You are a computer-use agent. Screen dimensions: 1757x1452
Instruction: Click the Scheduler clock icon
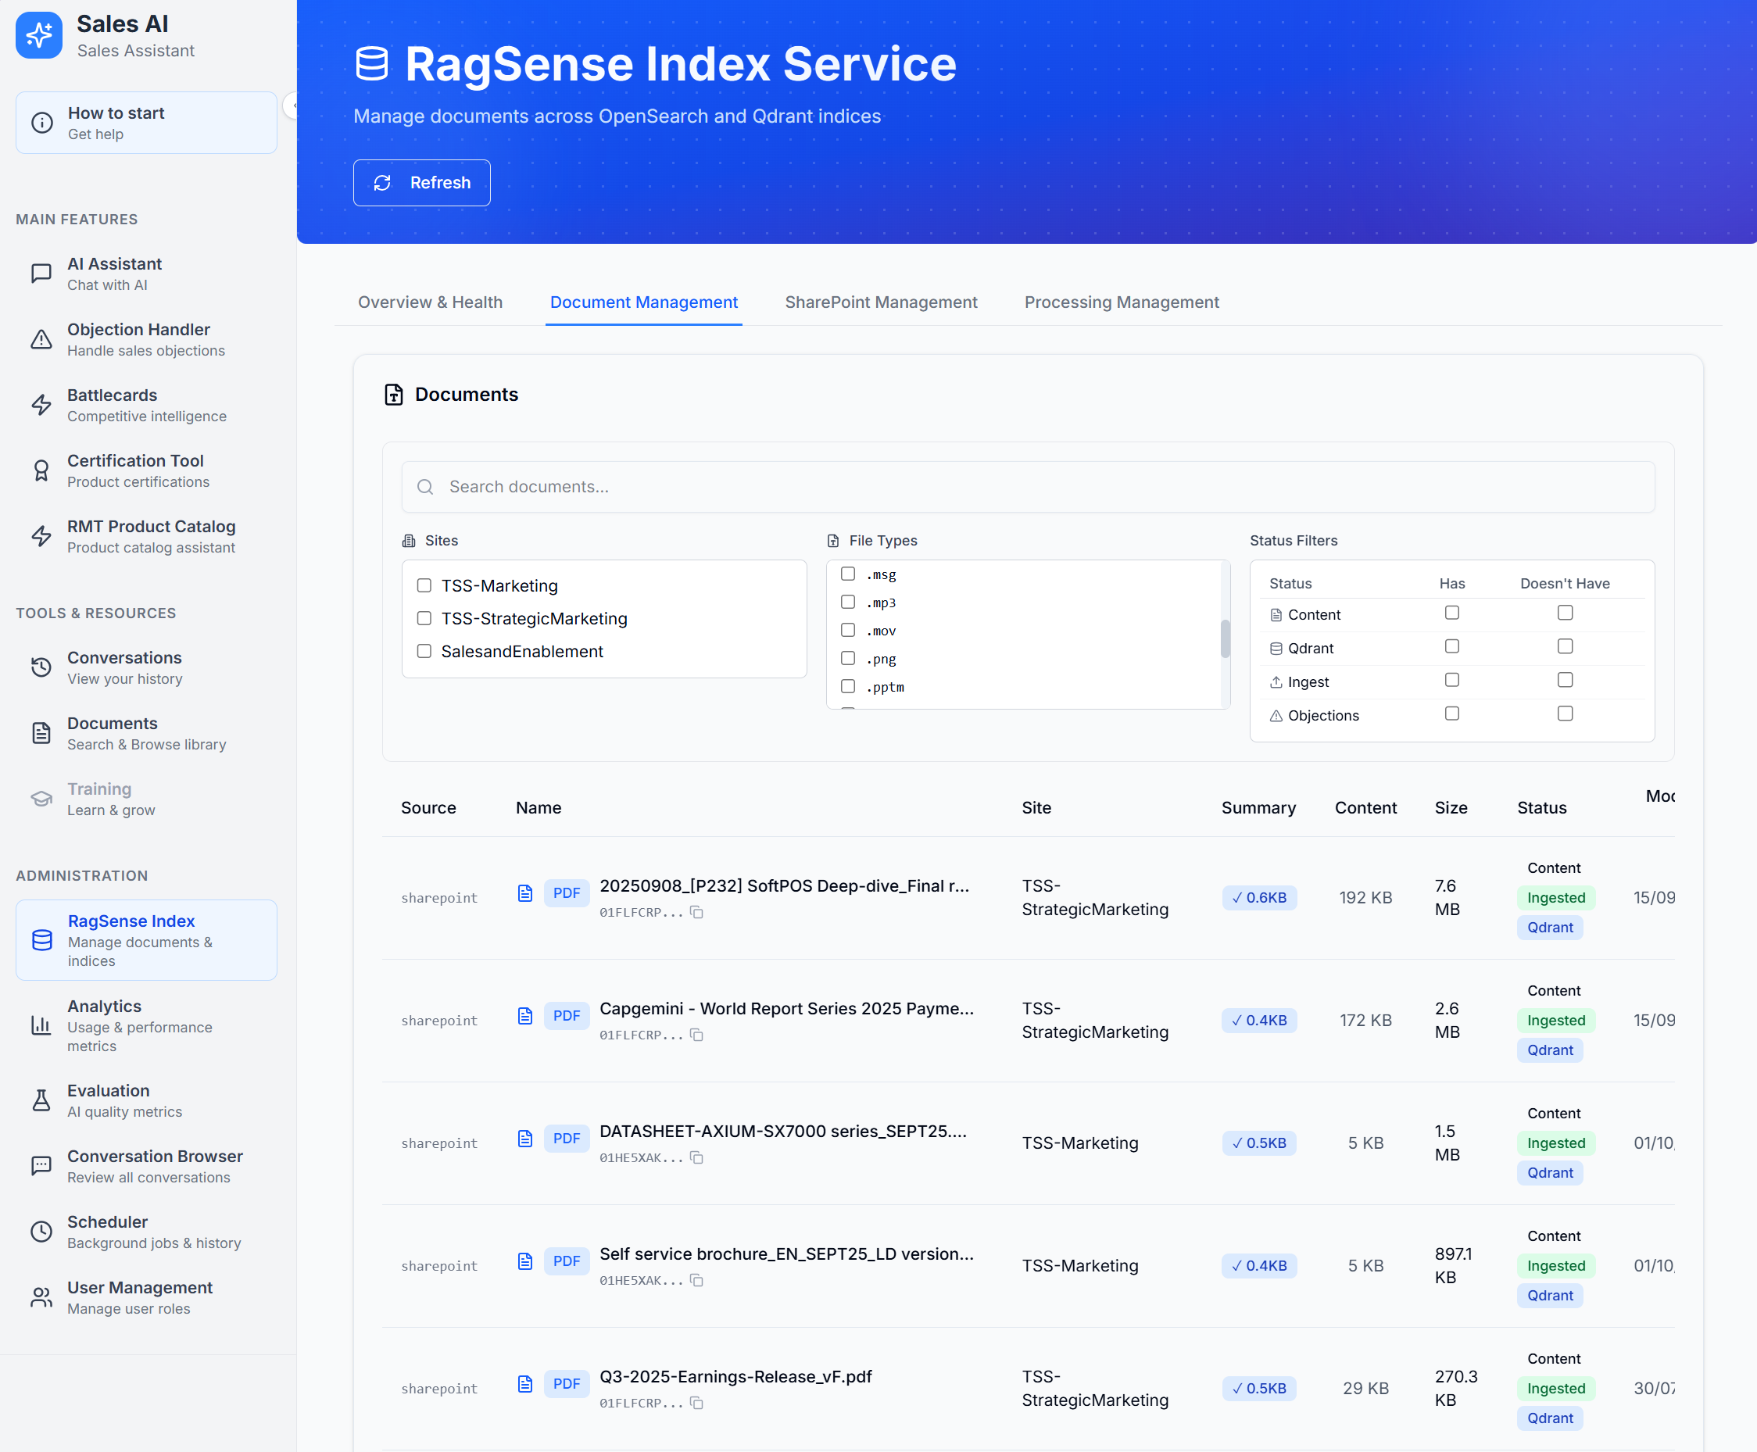tap(41, 1232)
